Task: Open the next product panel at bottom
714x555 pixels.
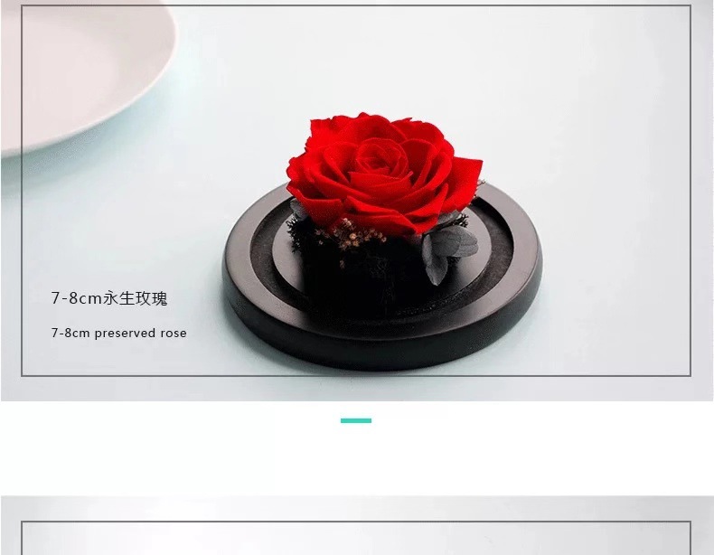Action: [356, 526]
